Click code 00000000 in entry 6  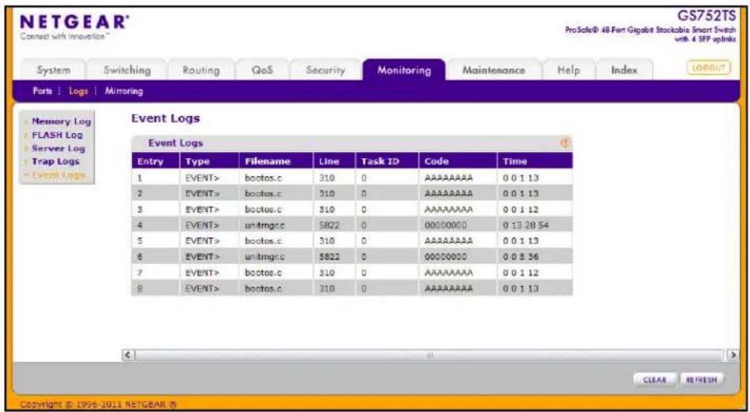445,257
